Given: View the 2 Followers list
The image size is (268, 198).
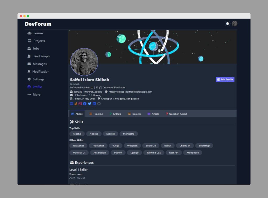Looking at the screenshot, I should coord(81,95).
